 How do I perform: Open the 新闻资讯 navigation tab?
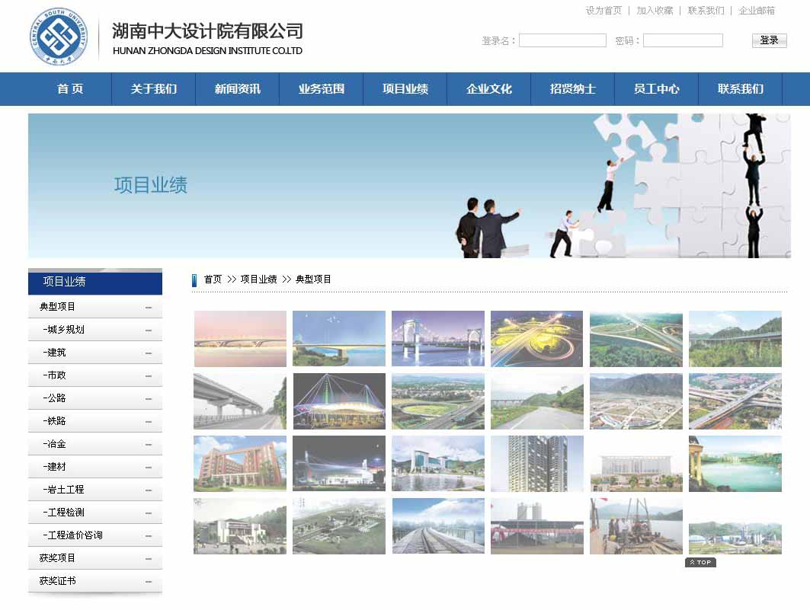237,89
